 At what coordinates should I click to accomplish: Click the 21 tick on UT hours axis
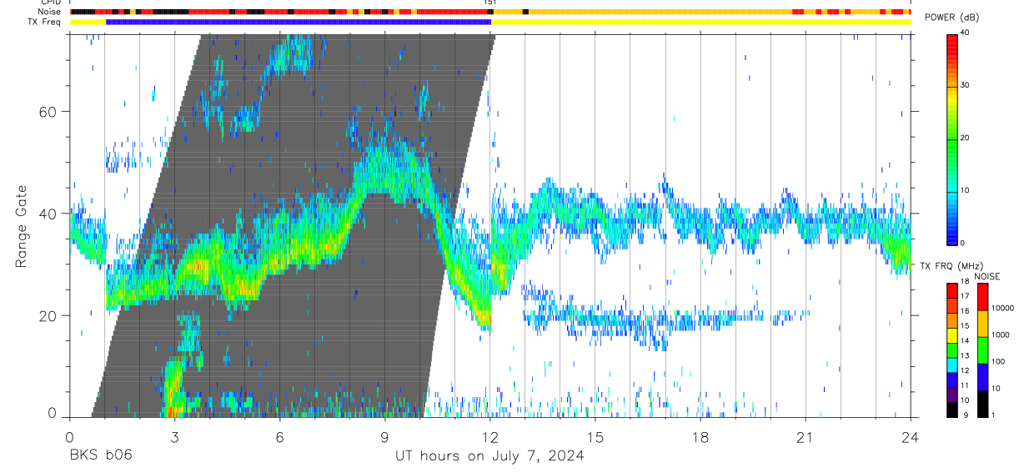click(x=806, y=437)
